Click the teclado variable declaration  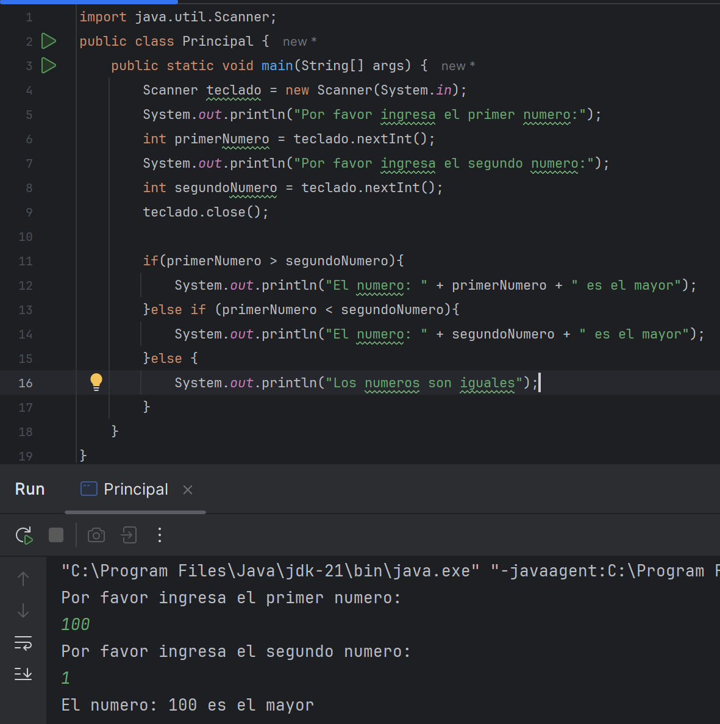point(233,90)
